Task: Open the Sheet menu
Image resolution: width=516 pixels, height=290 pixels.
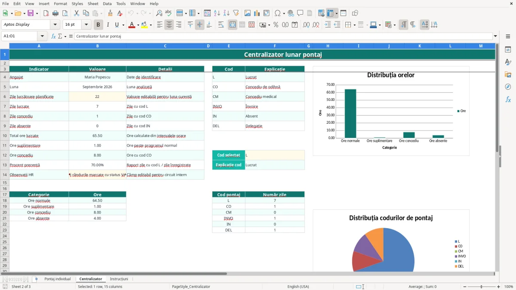Action: tap(93, 3)
